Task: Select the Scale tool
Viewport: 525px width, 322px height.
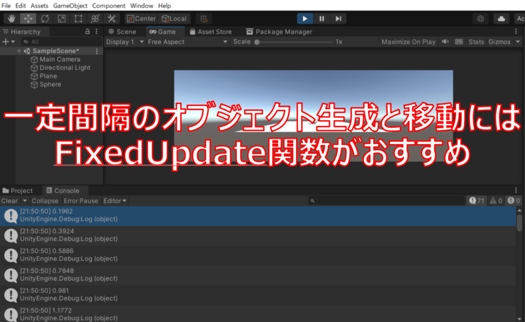Action: (x=62, y=18)
